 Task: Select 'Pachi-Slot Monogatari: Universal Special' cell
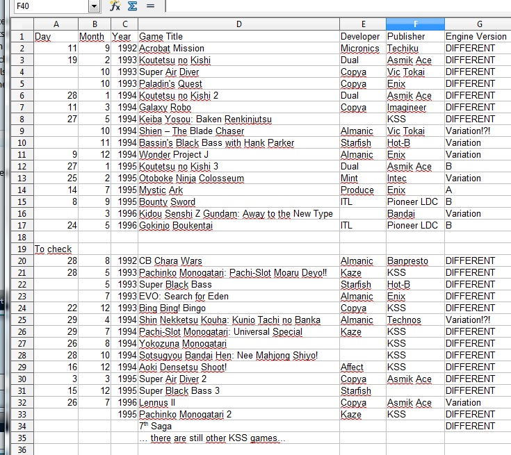(x=239, y=331)
